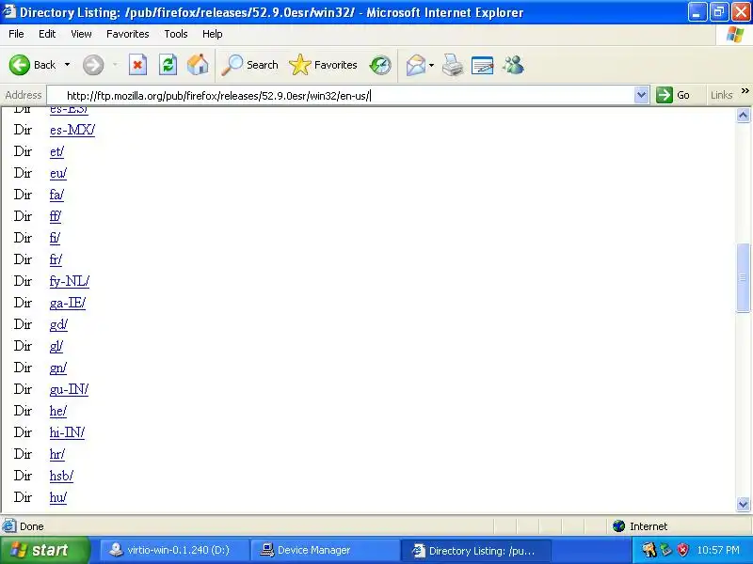Click the Windows flag logo throbber
Screen dimensions: 753x564
pyautogui.click(x=734, y=35)
